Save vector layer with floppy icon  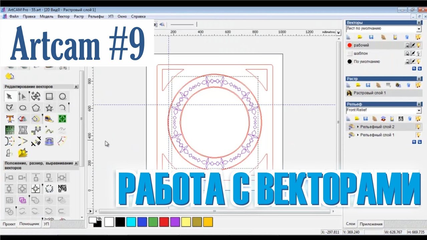pos(371,37)
